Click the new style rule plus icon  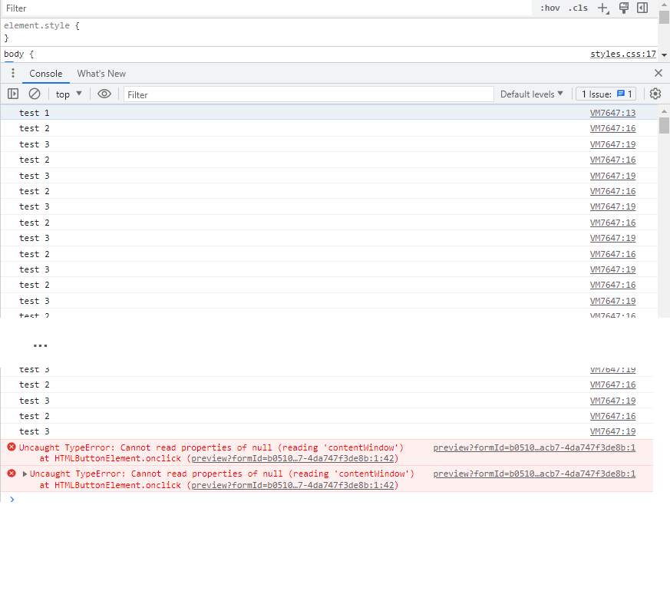click(x=602, y=8)
